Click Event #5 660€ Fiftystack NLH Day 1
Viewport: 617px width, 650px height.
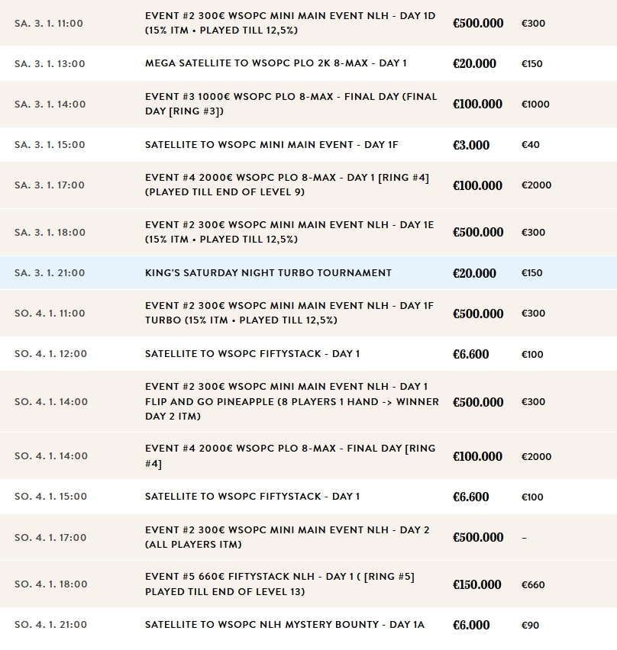[x=279, y=584]
